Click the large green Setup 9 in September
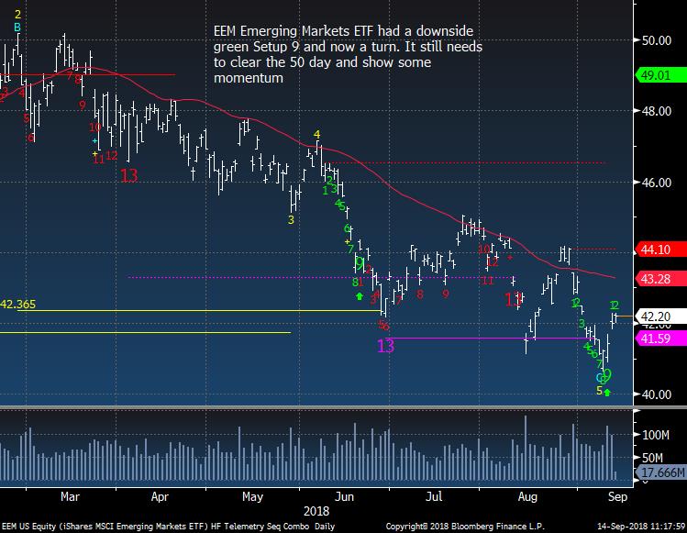 coord(607,375)
